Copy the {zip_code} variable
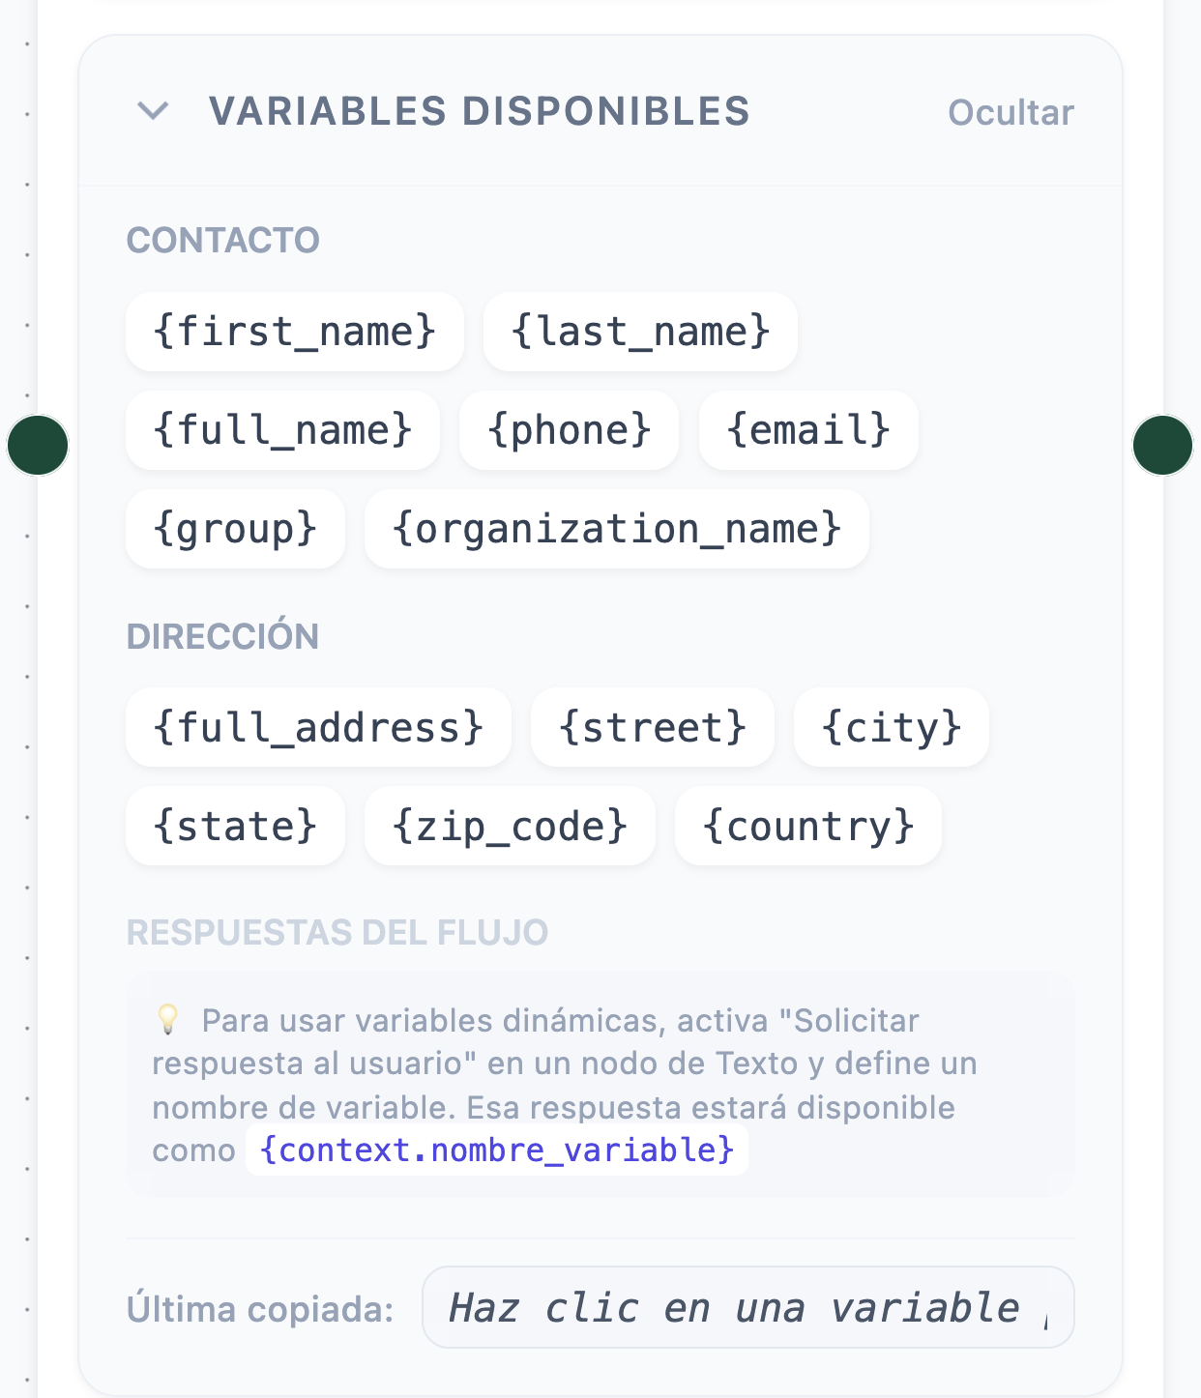This screenshot has height=1398, width=1201. [511, 826]
